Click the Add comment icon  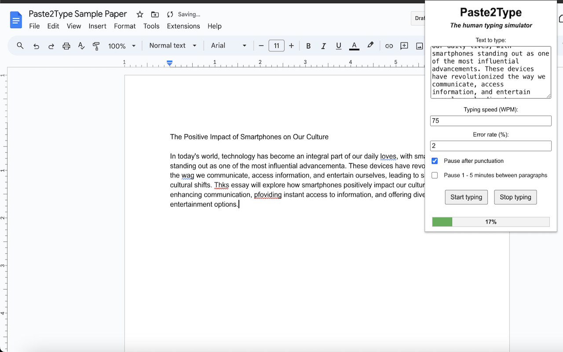[404, 46]
